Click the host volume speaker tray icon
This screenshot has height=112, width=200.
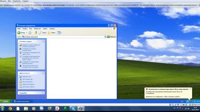(189, 109)
